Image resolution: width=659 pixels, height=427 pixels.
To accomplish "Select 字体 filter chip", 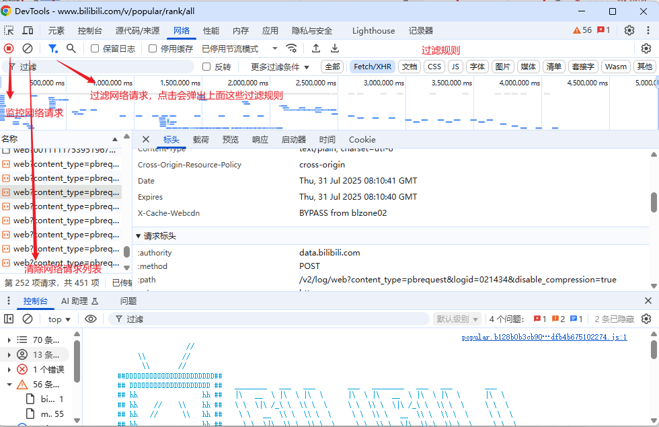I will click(x=477, y=67).
